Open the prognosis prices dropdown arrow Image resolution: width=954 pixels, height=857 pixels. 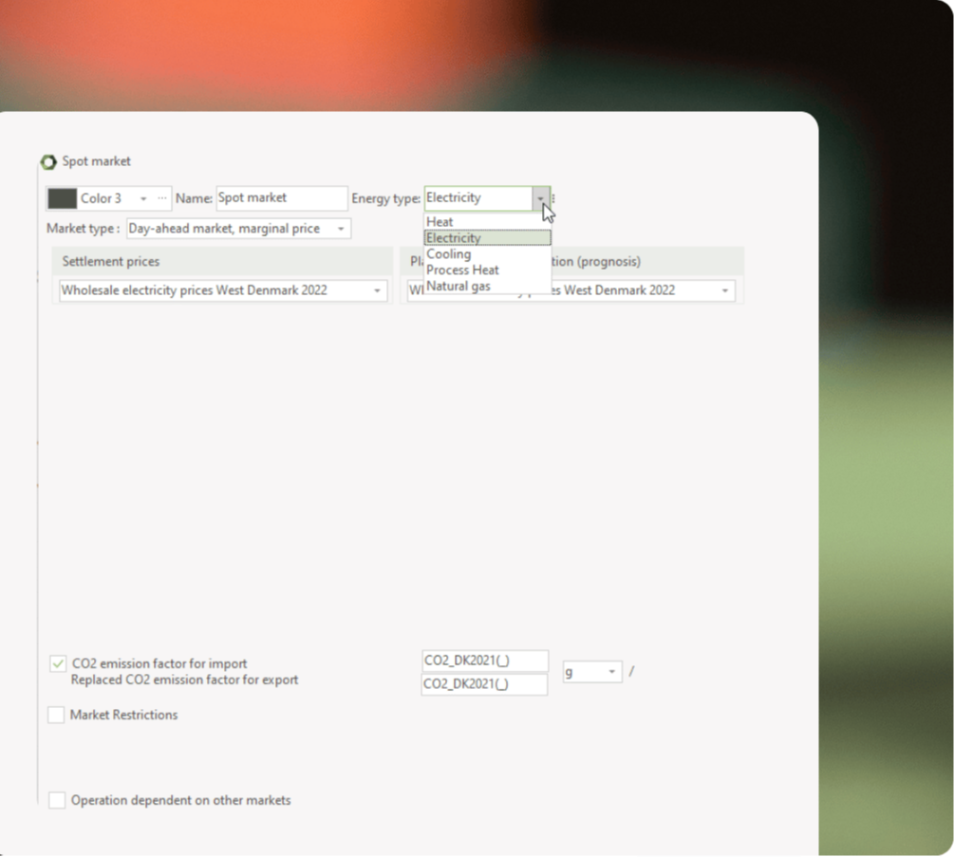pos(725,290)
